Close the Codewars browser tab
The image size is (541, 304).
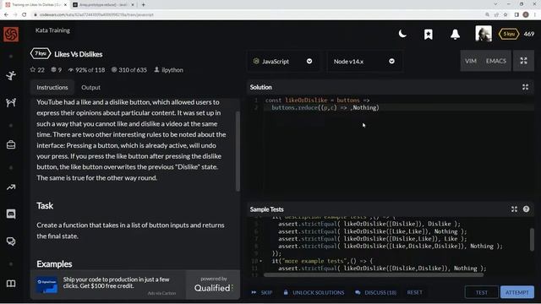tap(65, 5)
